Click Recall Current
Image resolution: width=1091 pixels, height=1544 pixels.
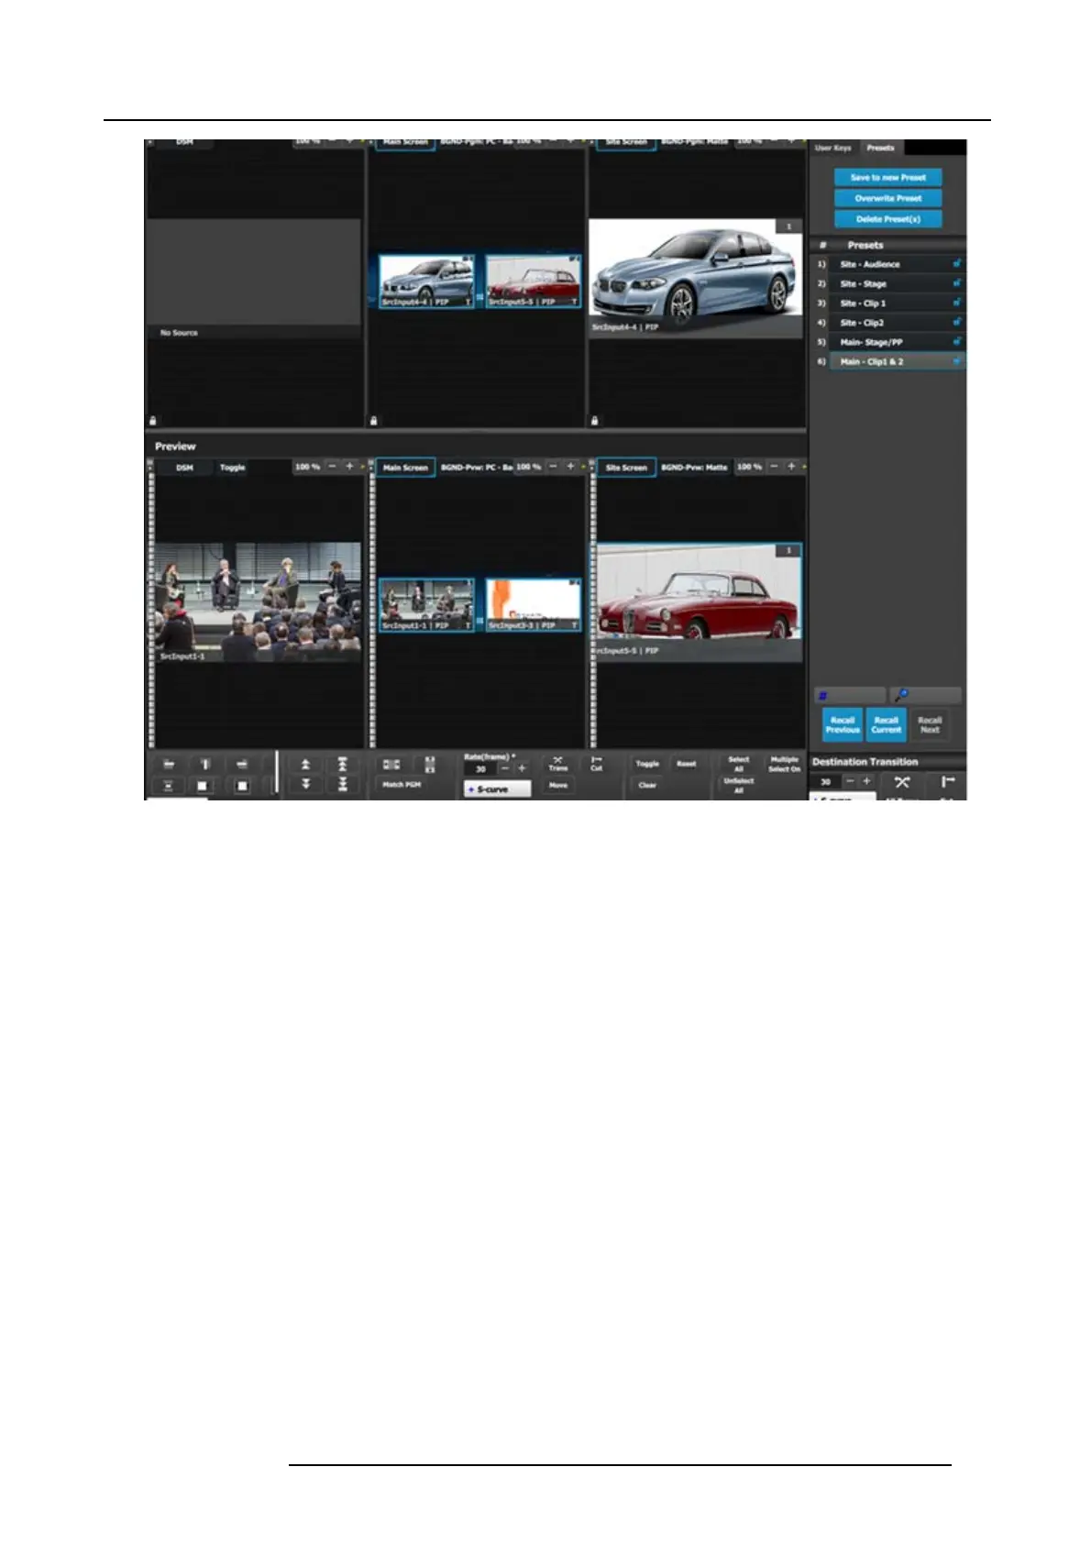(x=886, y=724)
